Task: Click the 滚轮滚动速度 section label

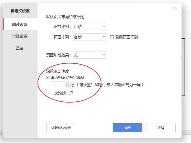Action: pyautogui.click(x=58, y=71)
